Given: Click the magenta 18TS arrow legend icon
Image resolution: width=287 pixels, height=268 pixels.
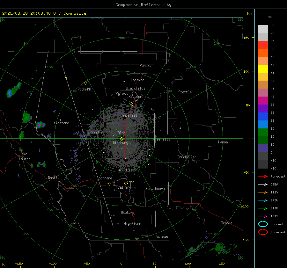Looking at the screenshot, I should coord(263,216).
